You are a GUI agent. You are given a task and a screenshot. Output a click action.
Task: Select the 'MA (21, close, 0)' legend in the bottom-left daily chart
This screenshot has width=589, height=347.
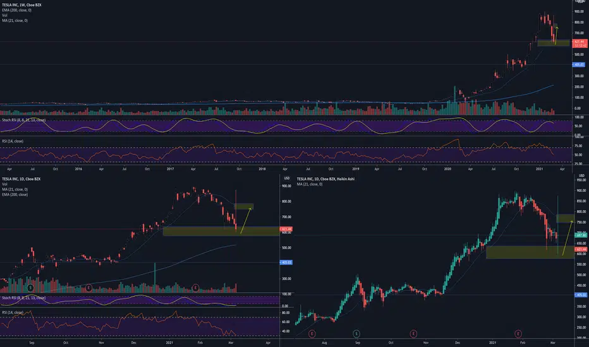coord(15,189)
